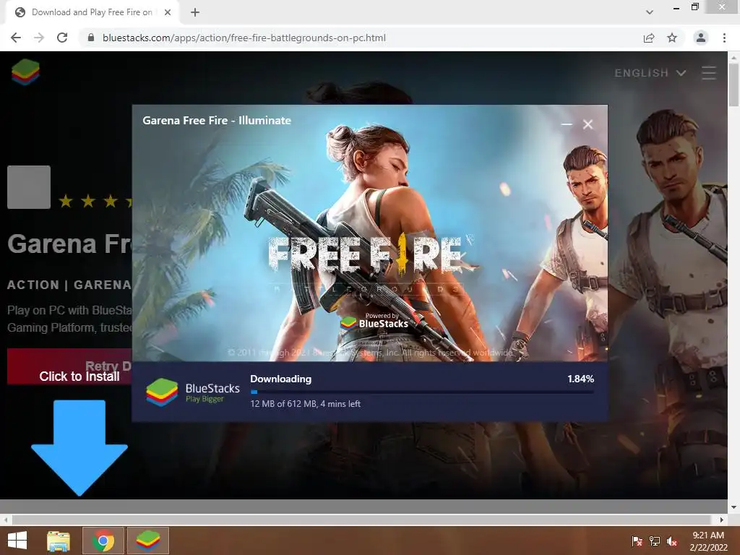Open Action Center flag tray icon
Image resolution: width=740 pixels, height=555 pixels.
[637, 541]
